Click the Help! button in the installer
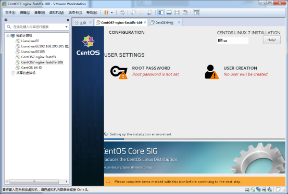This screenshot has height=194, width=288. pyautogui.click(x=272, y=40)
